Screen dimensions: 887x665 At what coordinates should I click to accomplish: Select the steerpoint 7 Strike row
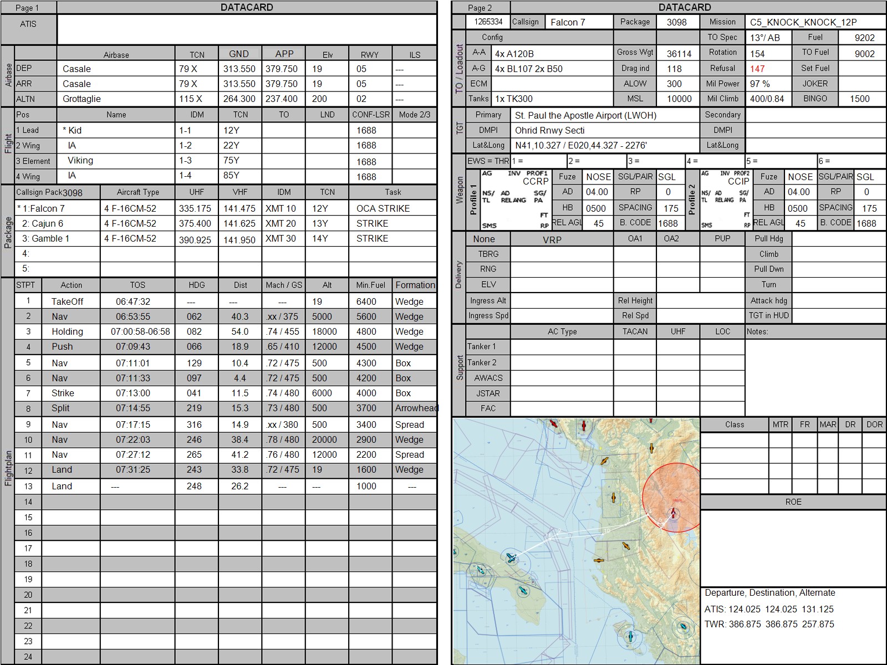tap(222, 393)
